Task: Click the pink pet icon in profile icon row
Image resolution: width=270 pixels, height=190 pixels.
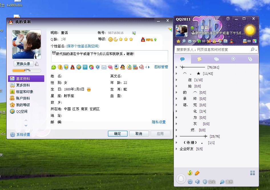Action: click(141, 67)
